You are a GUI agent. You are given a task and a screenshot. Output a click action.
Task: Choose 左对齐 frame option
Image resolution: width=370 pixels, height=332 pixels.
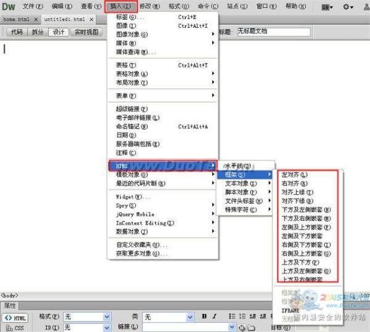[308, 175]
